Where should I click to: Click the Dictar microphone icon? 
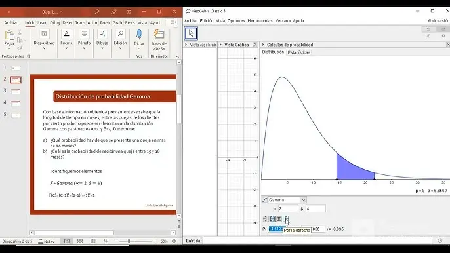tap(139, 35)
